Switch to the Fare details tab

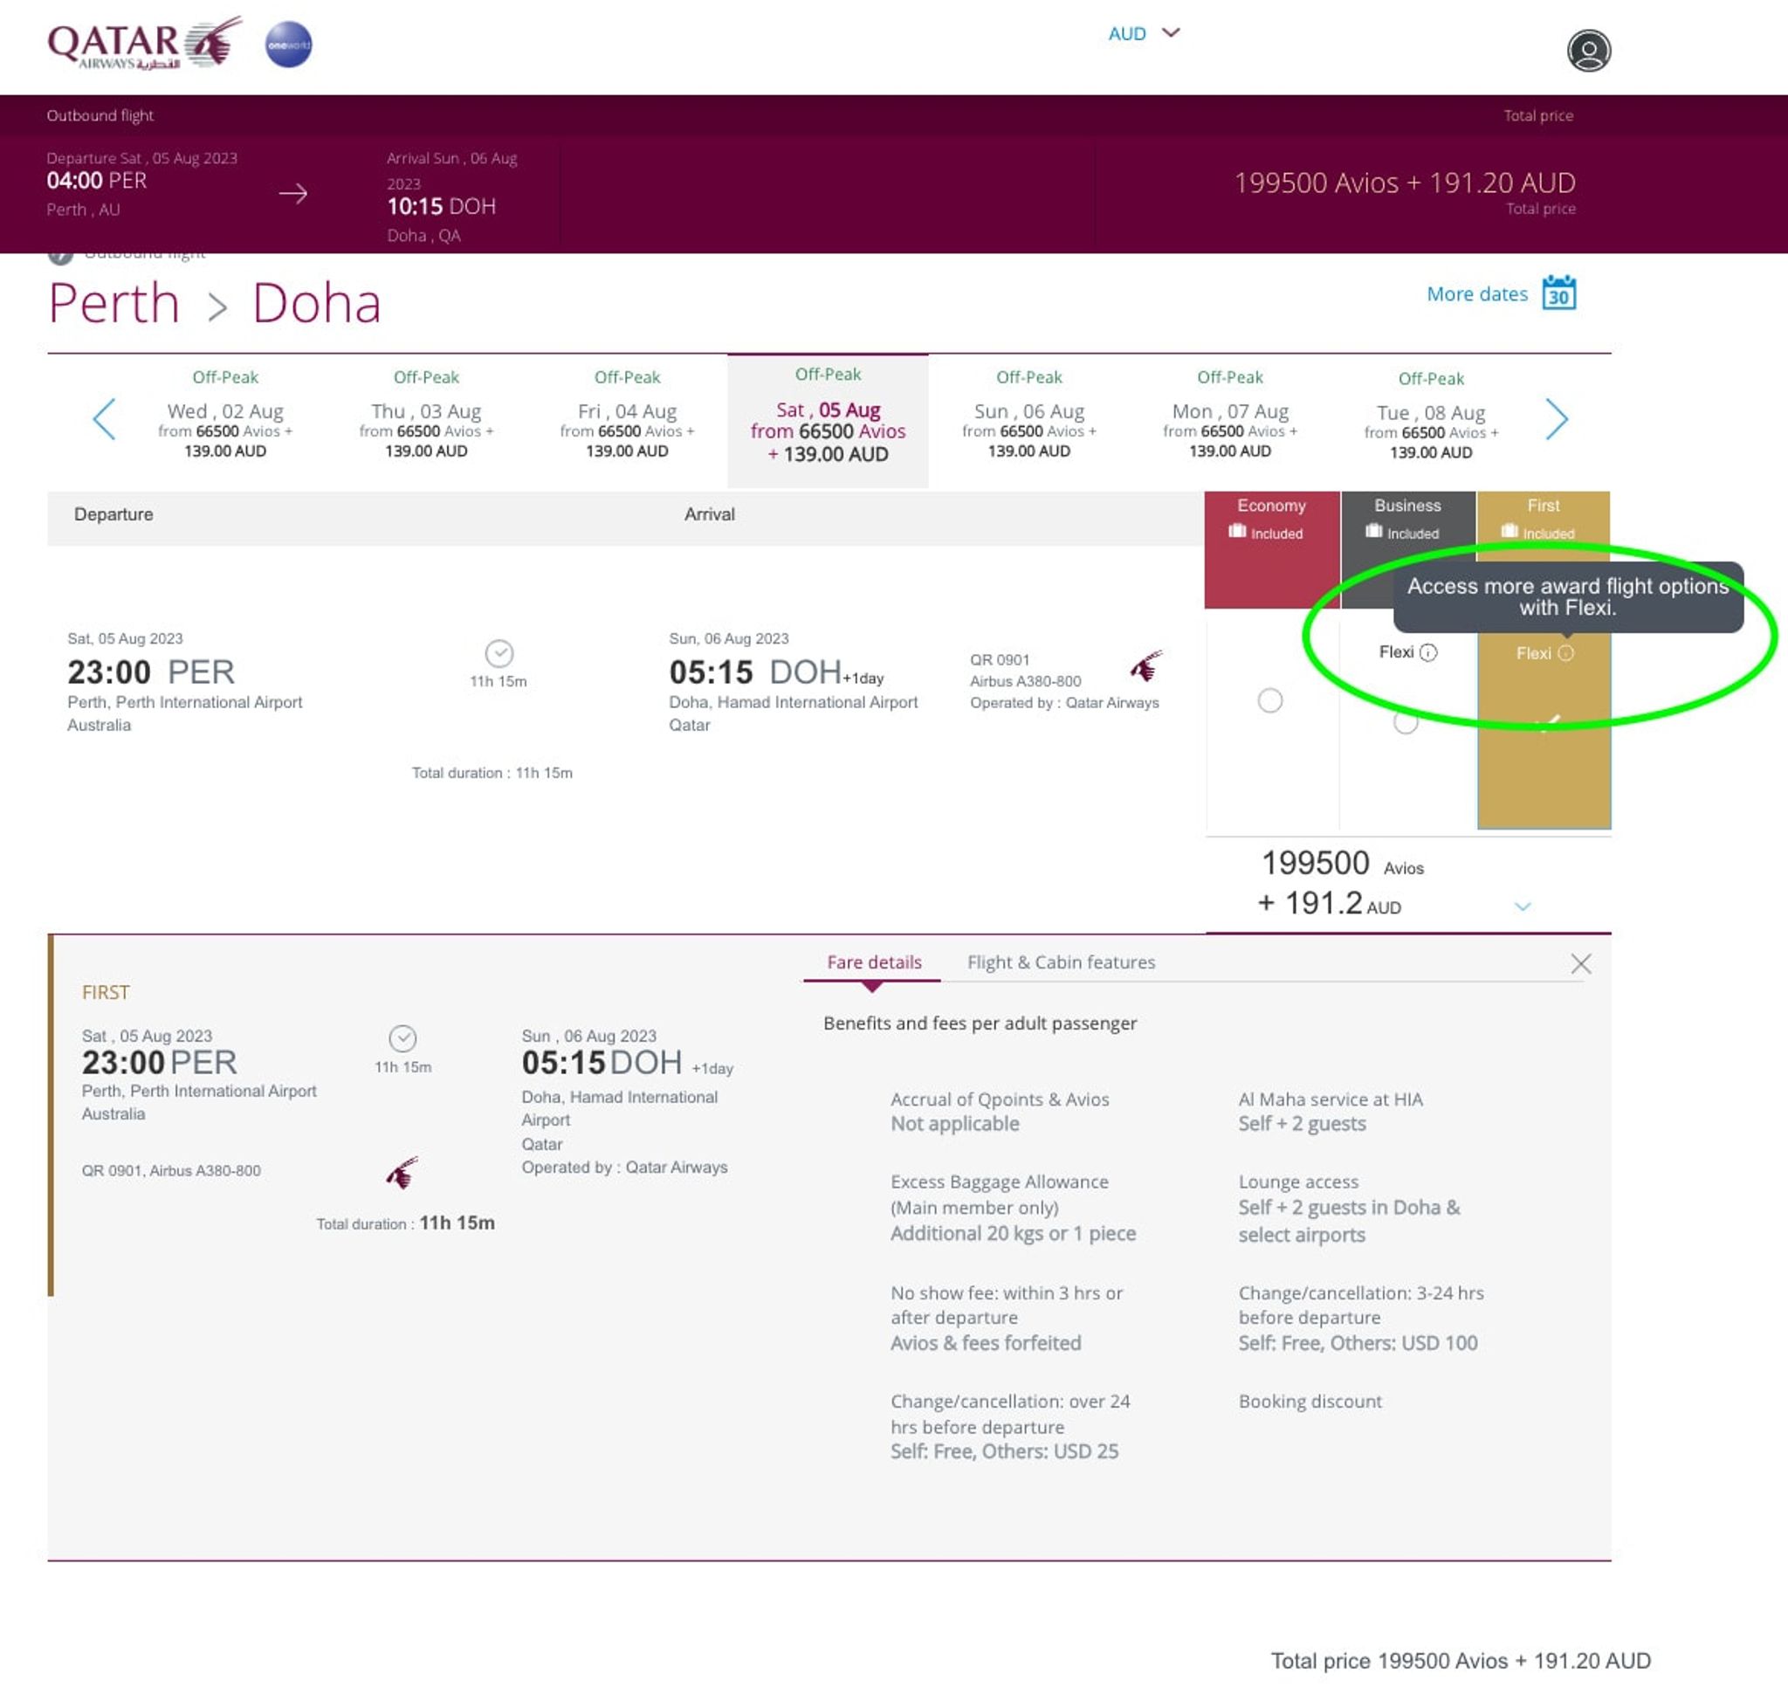(x=874, y=962)
